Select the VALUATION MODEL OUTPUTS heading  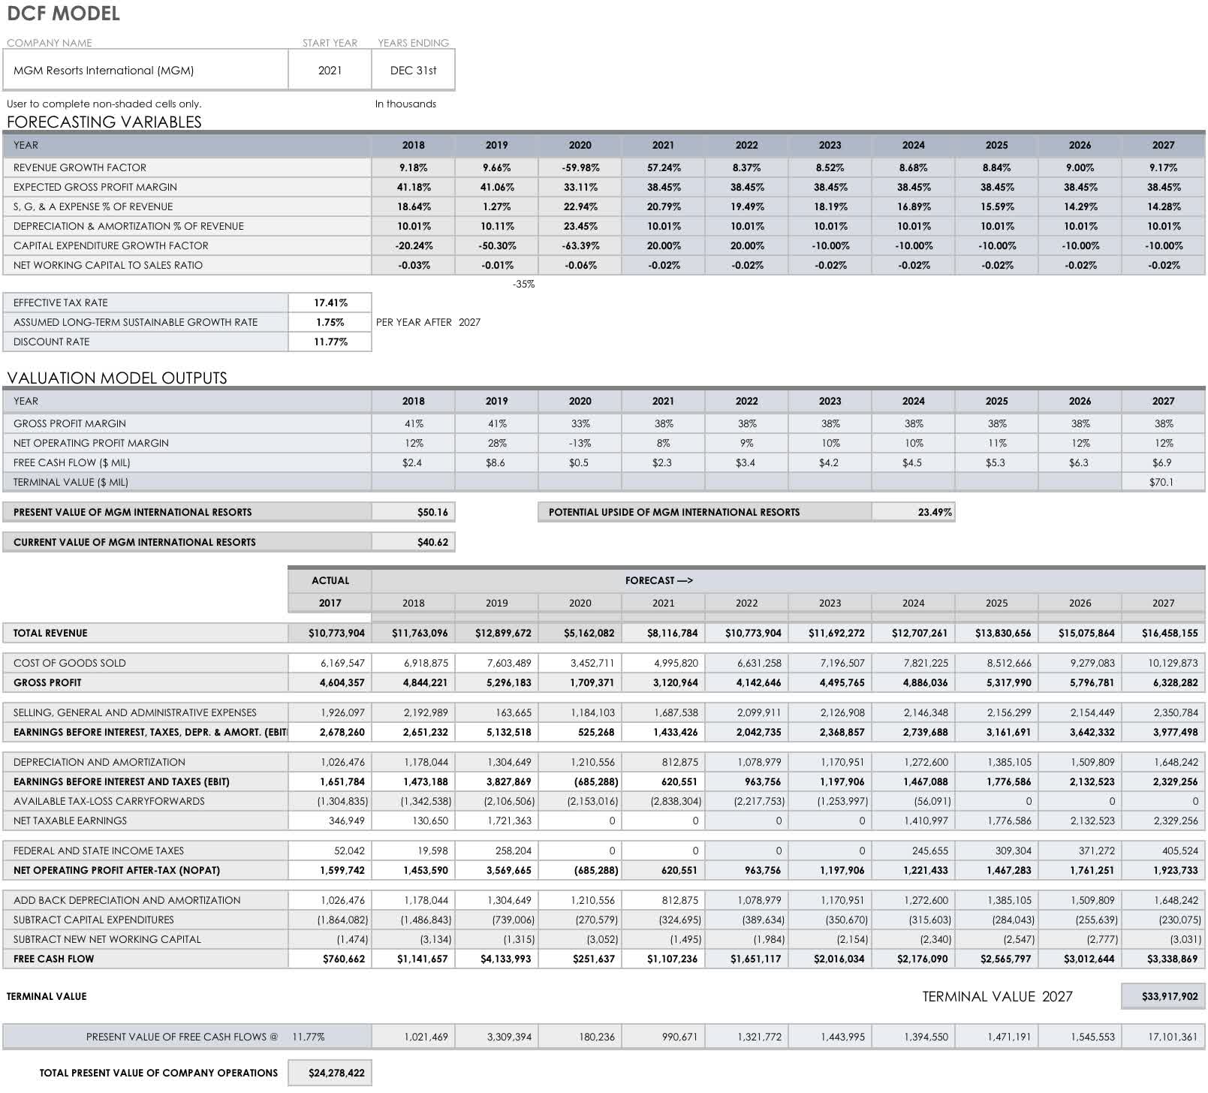[x=117, y=378]
